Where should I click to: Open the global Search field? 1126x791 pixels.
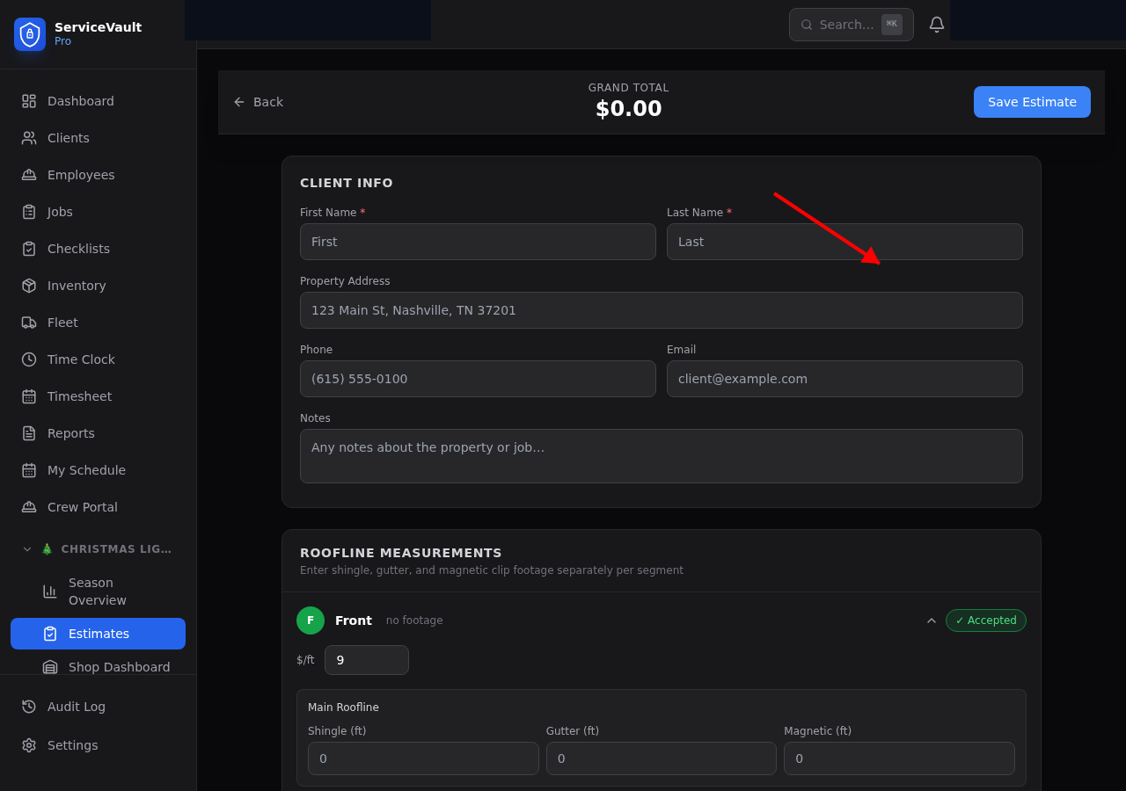click(851, 25)
